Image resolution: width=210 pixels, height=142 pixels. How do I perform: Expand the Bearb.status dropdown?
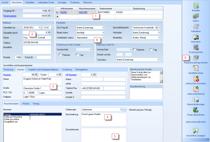point(103,33)
